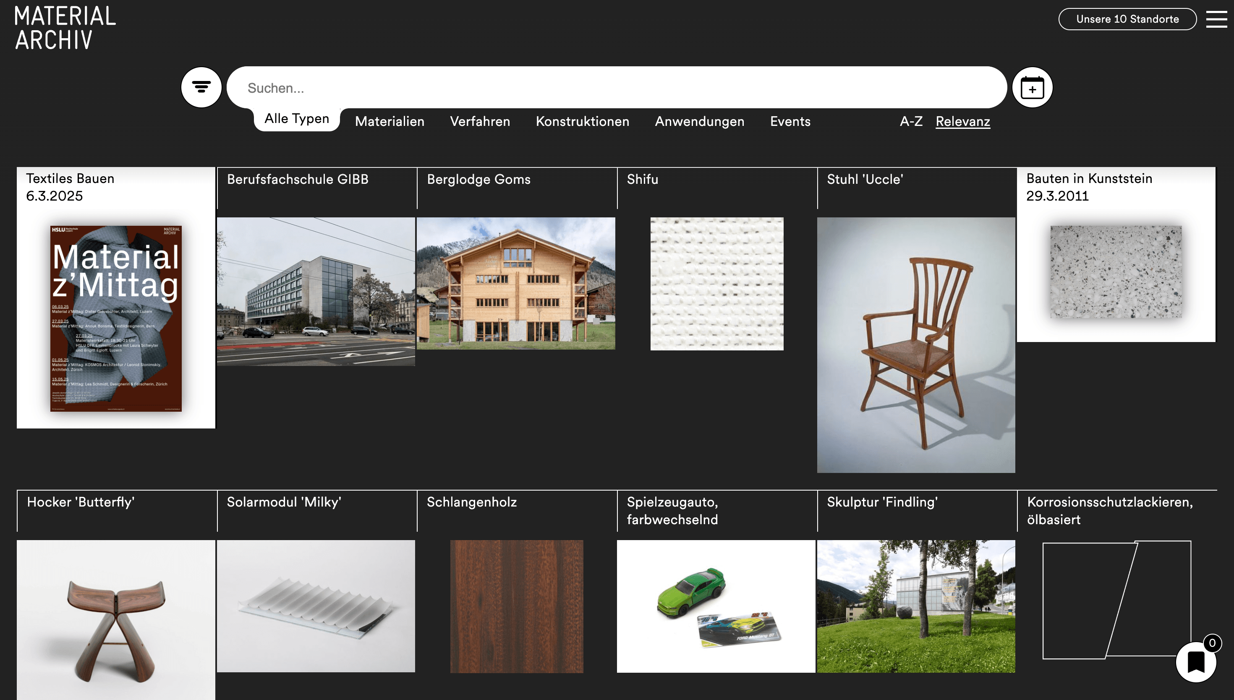Switch to the Events tab
Image resolution: width=1234 pixels, height=700 pixels.
790,122
